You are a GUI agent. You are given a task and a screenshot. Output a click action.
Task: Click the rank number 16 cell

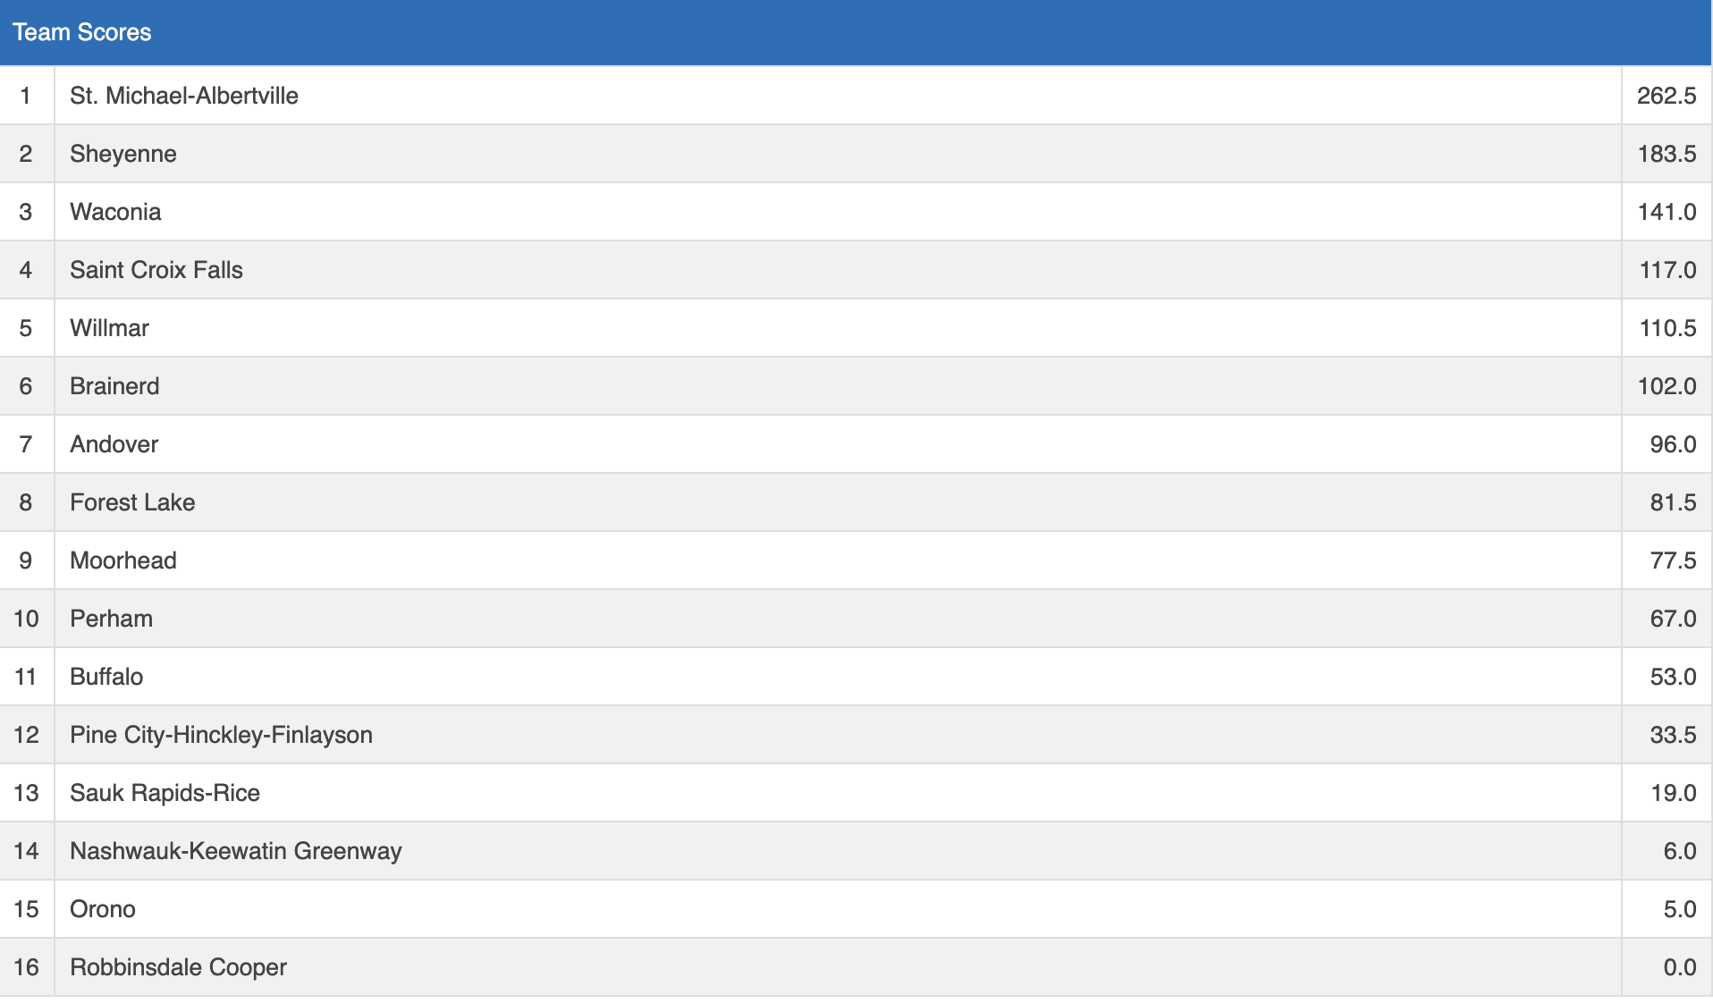tap(26, 967)
